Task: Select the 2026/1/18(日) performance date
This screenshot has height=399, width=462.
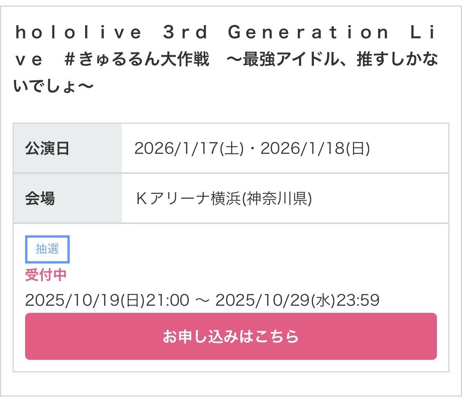Action: (x=315, y=149)
